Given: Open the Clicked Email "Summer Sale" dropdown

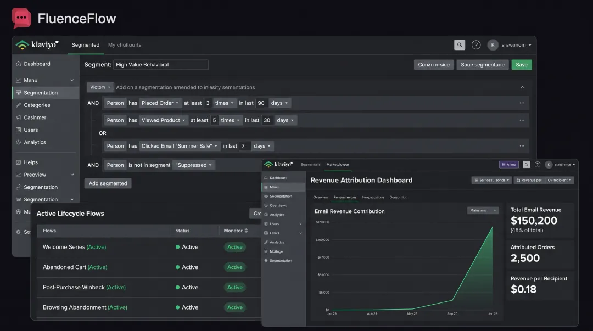Looking at the screenshot, I should click(179, 146).
